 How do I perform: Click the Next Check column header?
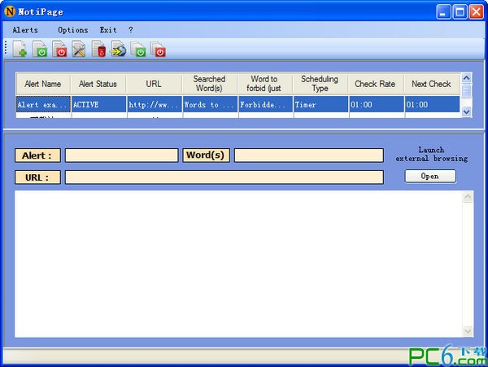pos(432,84)
